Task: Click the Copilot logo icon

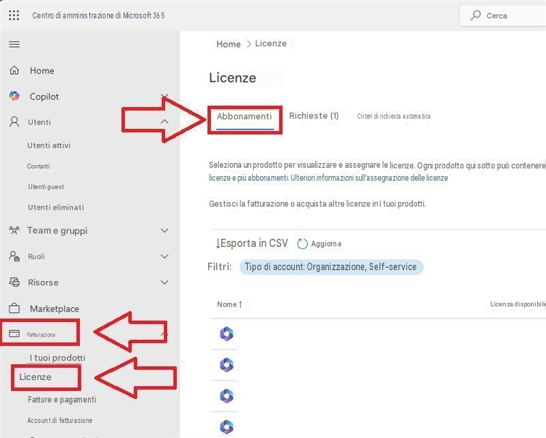Action: 14,96
